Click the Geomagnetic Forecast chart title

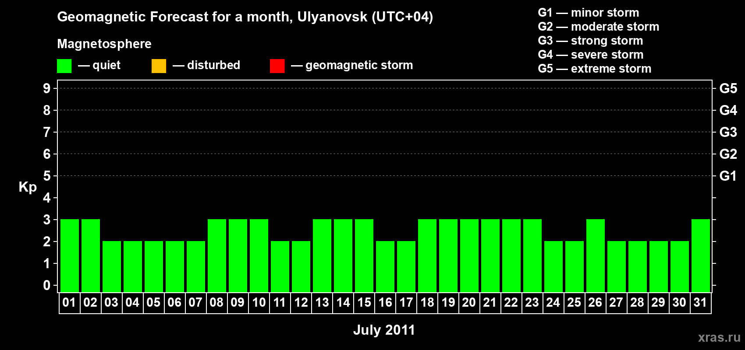pyautogui.click(x=245, y=17)
